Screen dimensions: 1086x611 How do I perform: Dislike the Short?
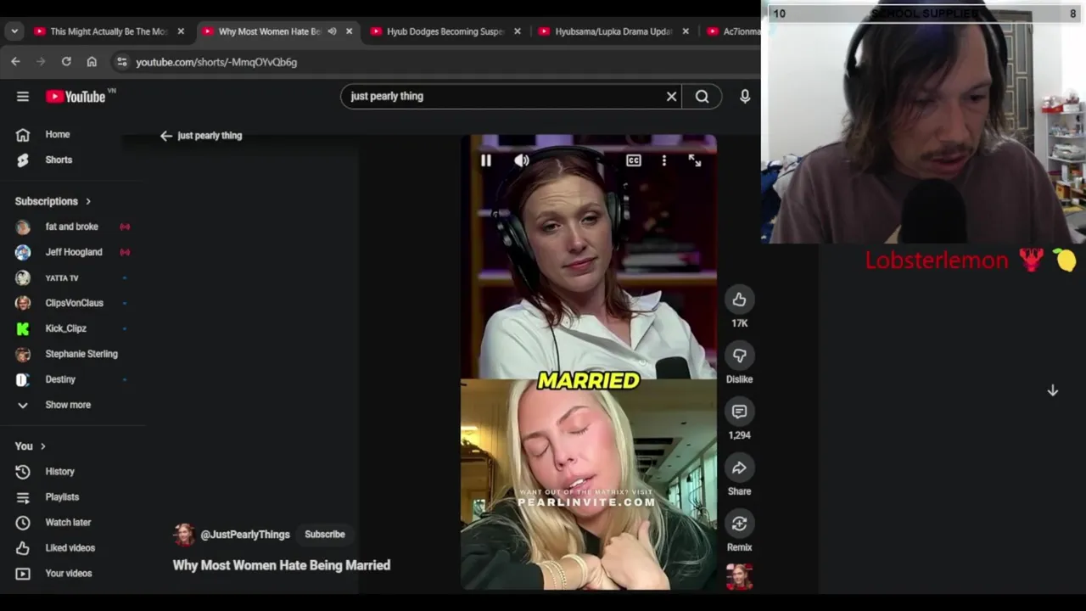click(739, 356)
